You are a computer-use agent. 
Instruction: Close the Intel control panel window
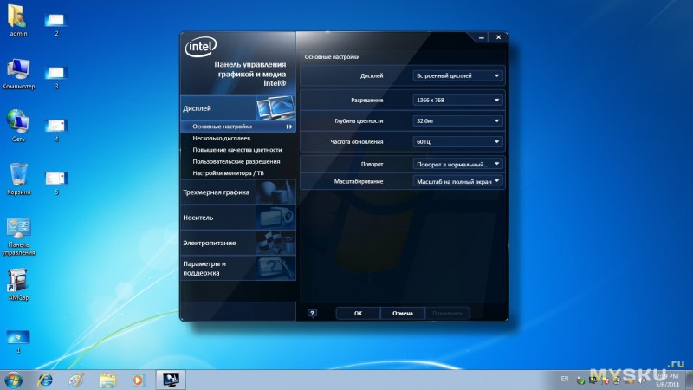point(498,37)
